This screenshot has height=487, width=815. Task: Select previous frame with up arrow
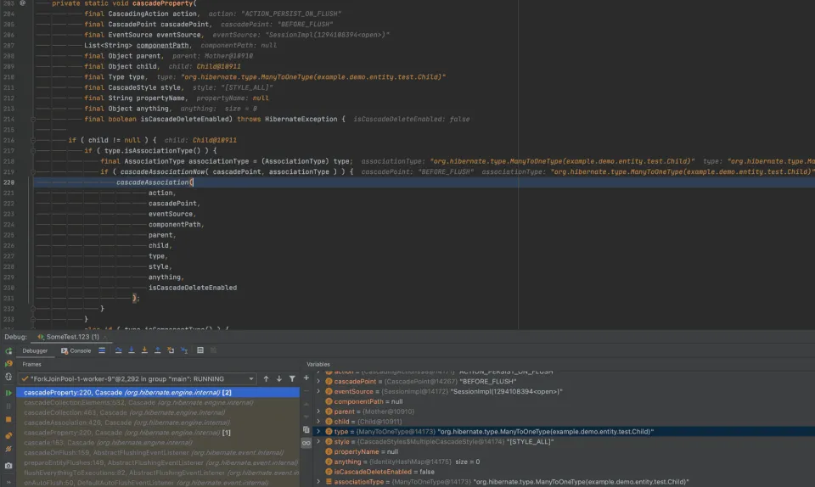pos(266,379)
